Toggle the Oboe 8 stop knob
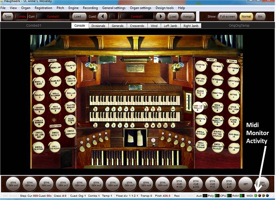Image resolution: width=277 pixels, height=200 pixels. pos(39,69)
